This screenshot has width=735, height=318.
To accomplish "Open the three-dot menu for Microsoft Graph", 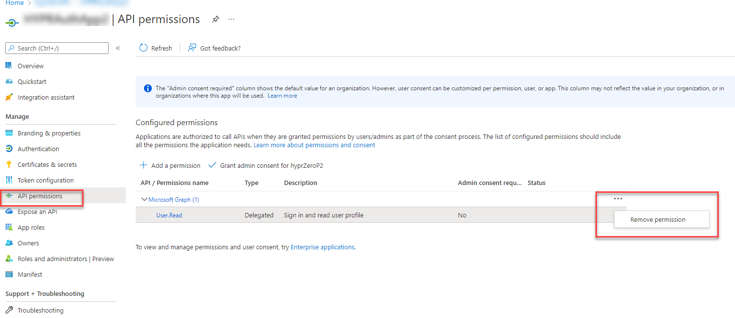I will click(618, 199).
